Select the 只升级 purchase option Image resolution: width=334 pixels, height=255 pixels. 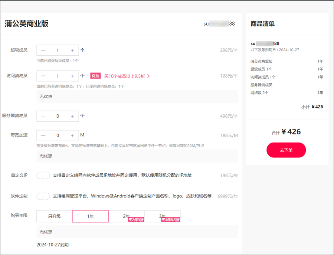(54, 216)
